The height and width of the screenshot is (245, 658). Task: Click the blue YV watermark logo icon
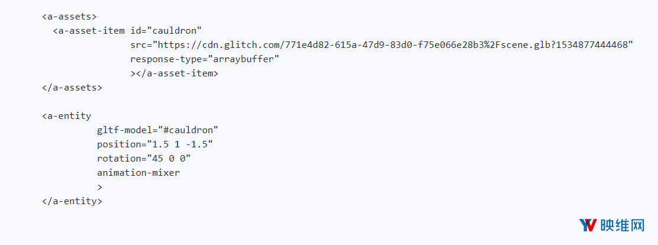click(x=588, y=225)
